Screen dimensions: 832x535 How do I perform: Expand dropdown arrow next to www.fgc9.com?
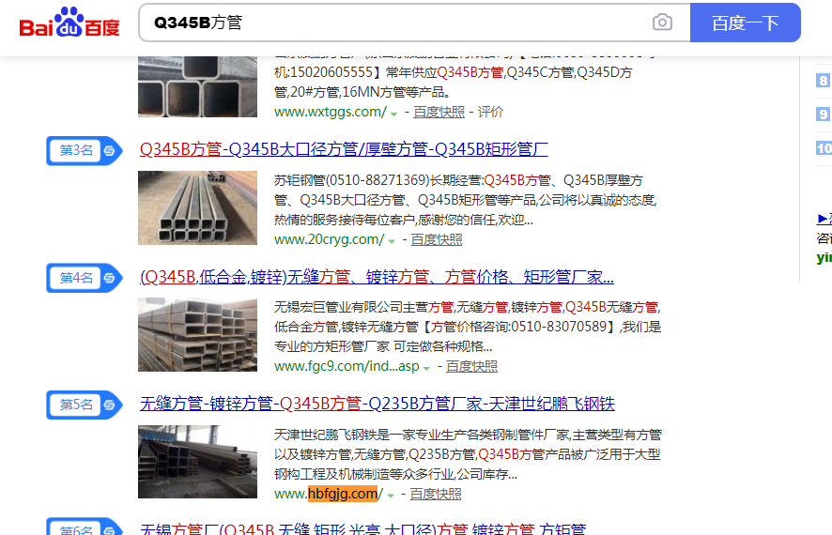426,368
